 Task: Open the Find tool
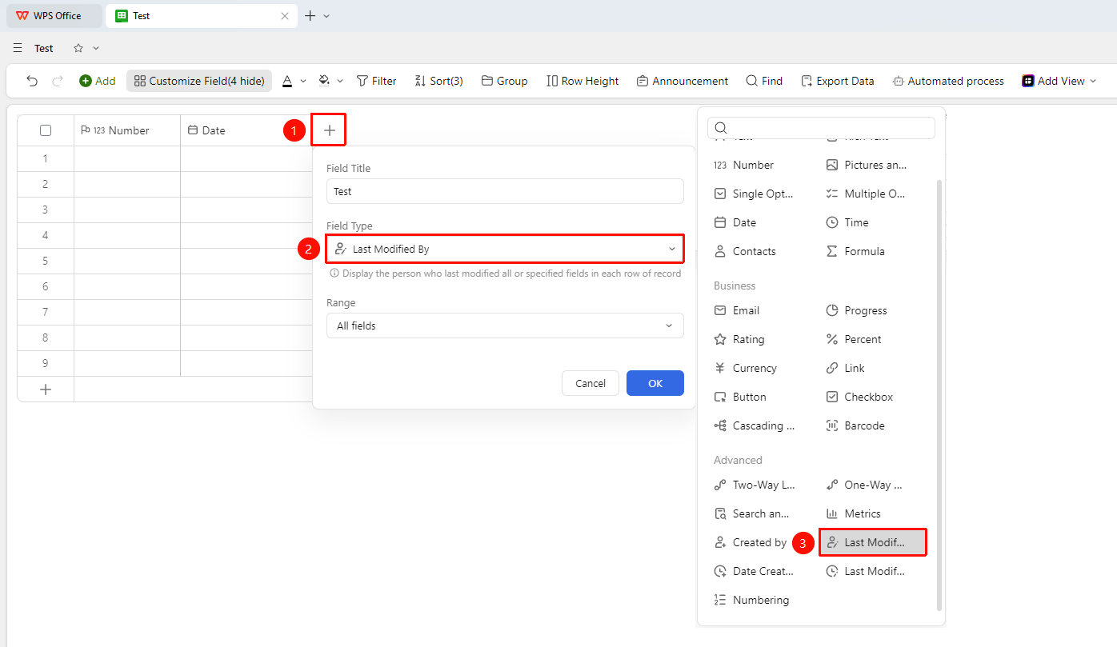764,81
